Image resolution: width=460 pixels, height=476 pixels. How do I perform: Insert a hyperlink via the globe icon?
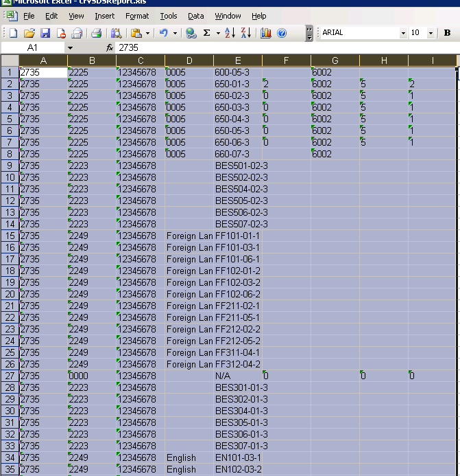[191, 33]
